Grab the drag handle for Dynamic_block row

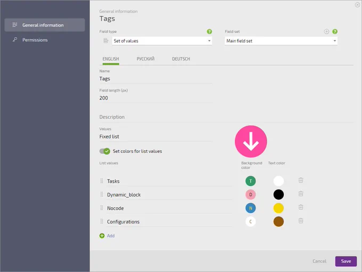click(x=102, y=194)
